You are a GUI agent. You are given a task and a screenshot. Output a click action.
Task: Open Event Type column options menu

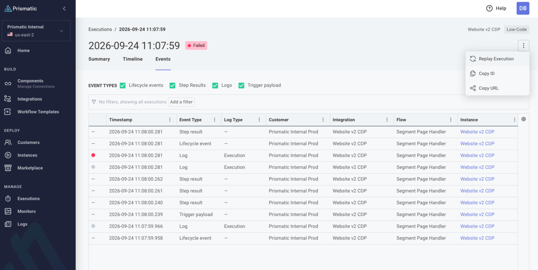(x=215, y=120)
